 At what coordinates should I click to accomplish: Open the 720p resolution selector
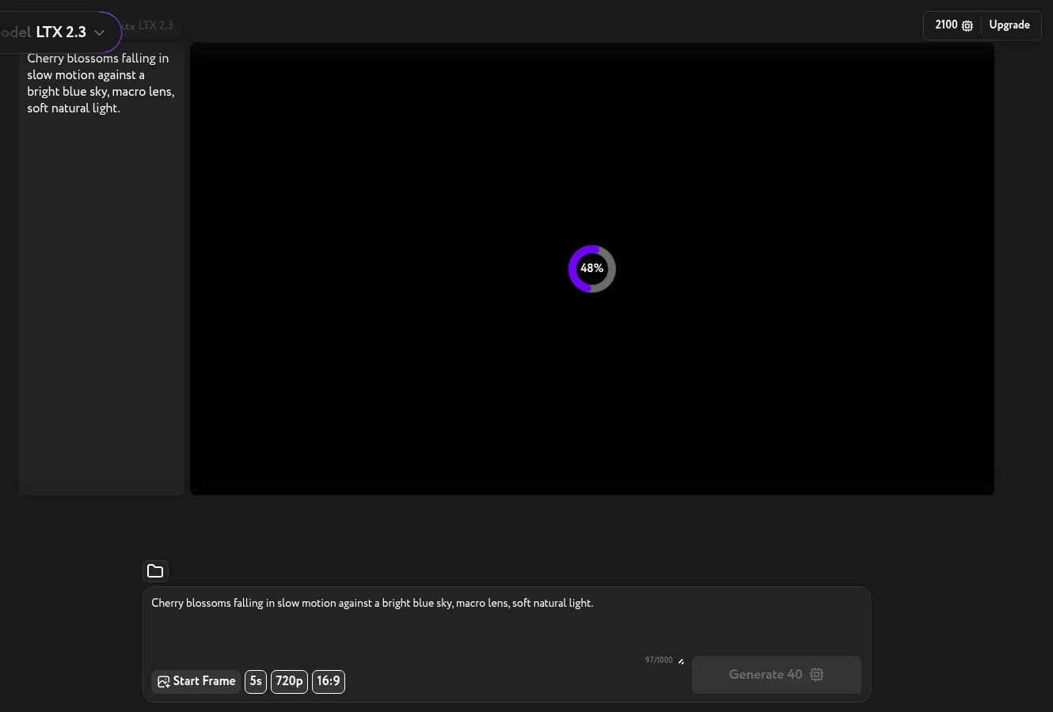point(289,681)
